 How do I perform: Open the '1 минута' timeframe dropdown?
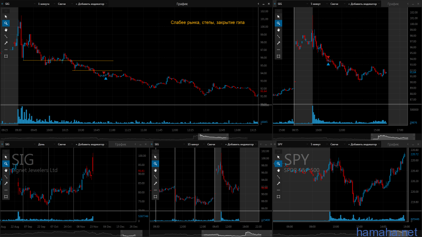(x=44, y=4)
